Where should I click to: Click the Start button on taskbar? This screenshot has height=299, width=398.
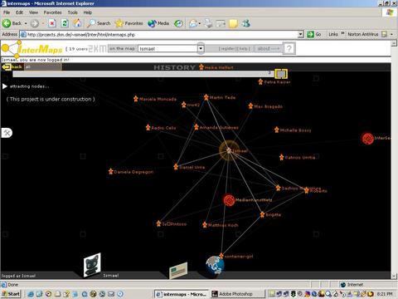pyautogui.click(x=11, y=294)
